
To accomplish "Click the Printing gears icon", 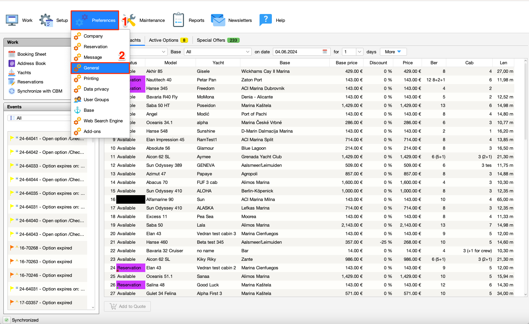I will (78, 78).
